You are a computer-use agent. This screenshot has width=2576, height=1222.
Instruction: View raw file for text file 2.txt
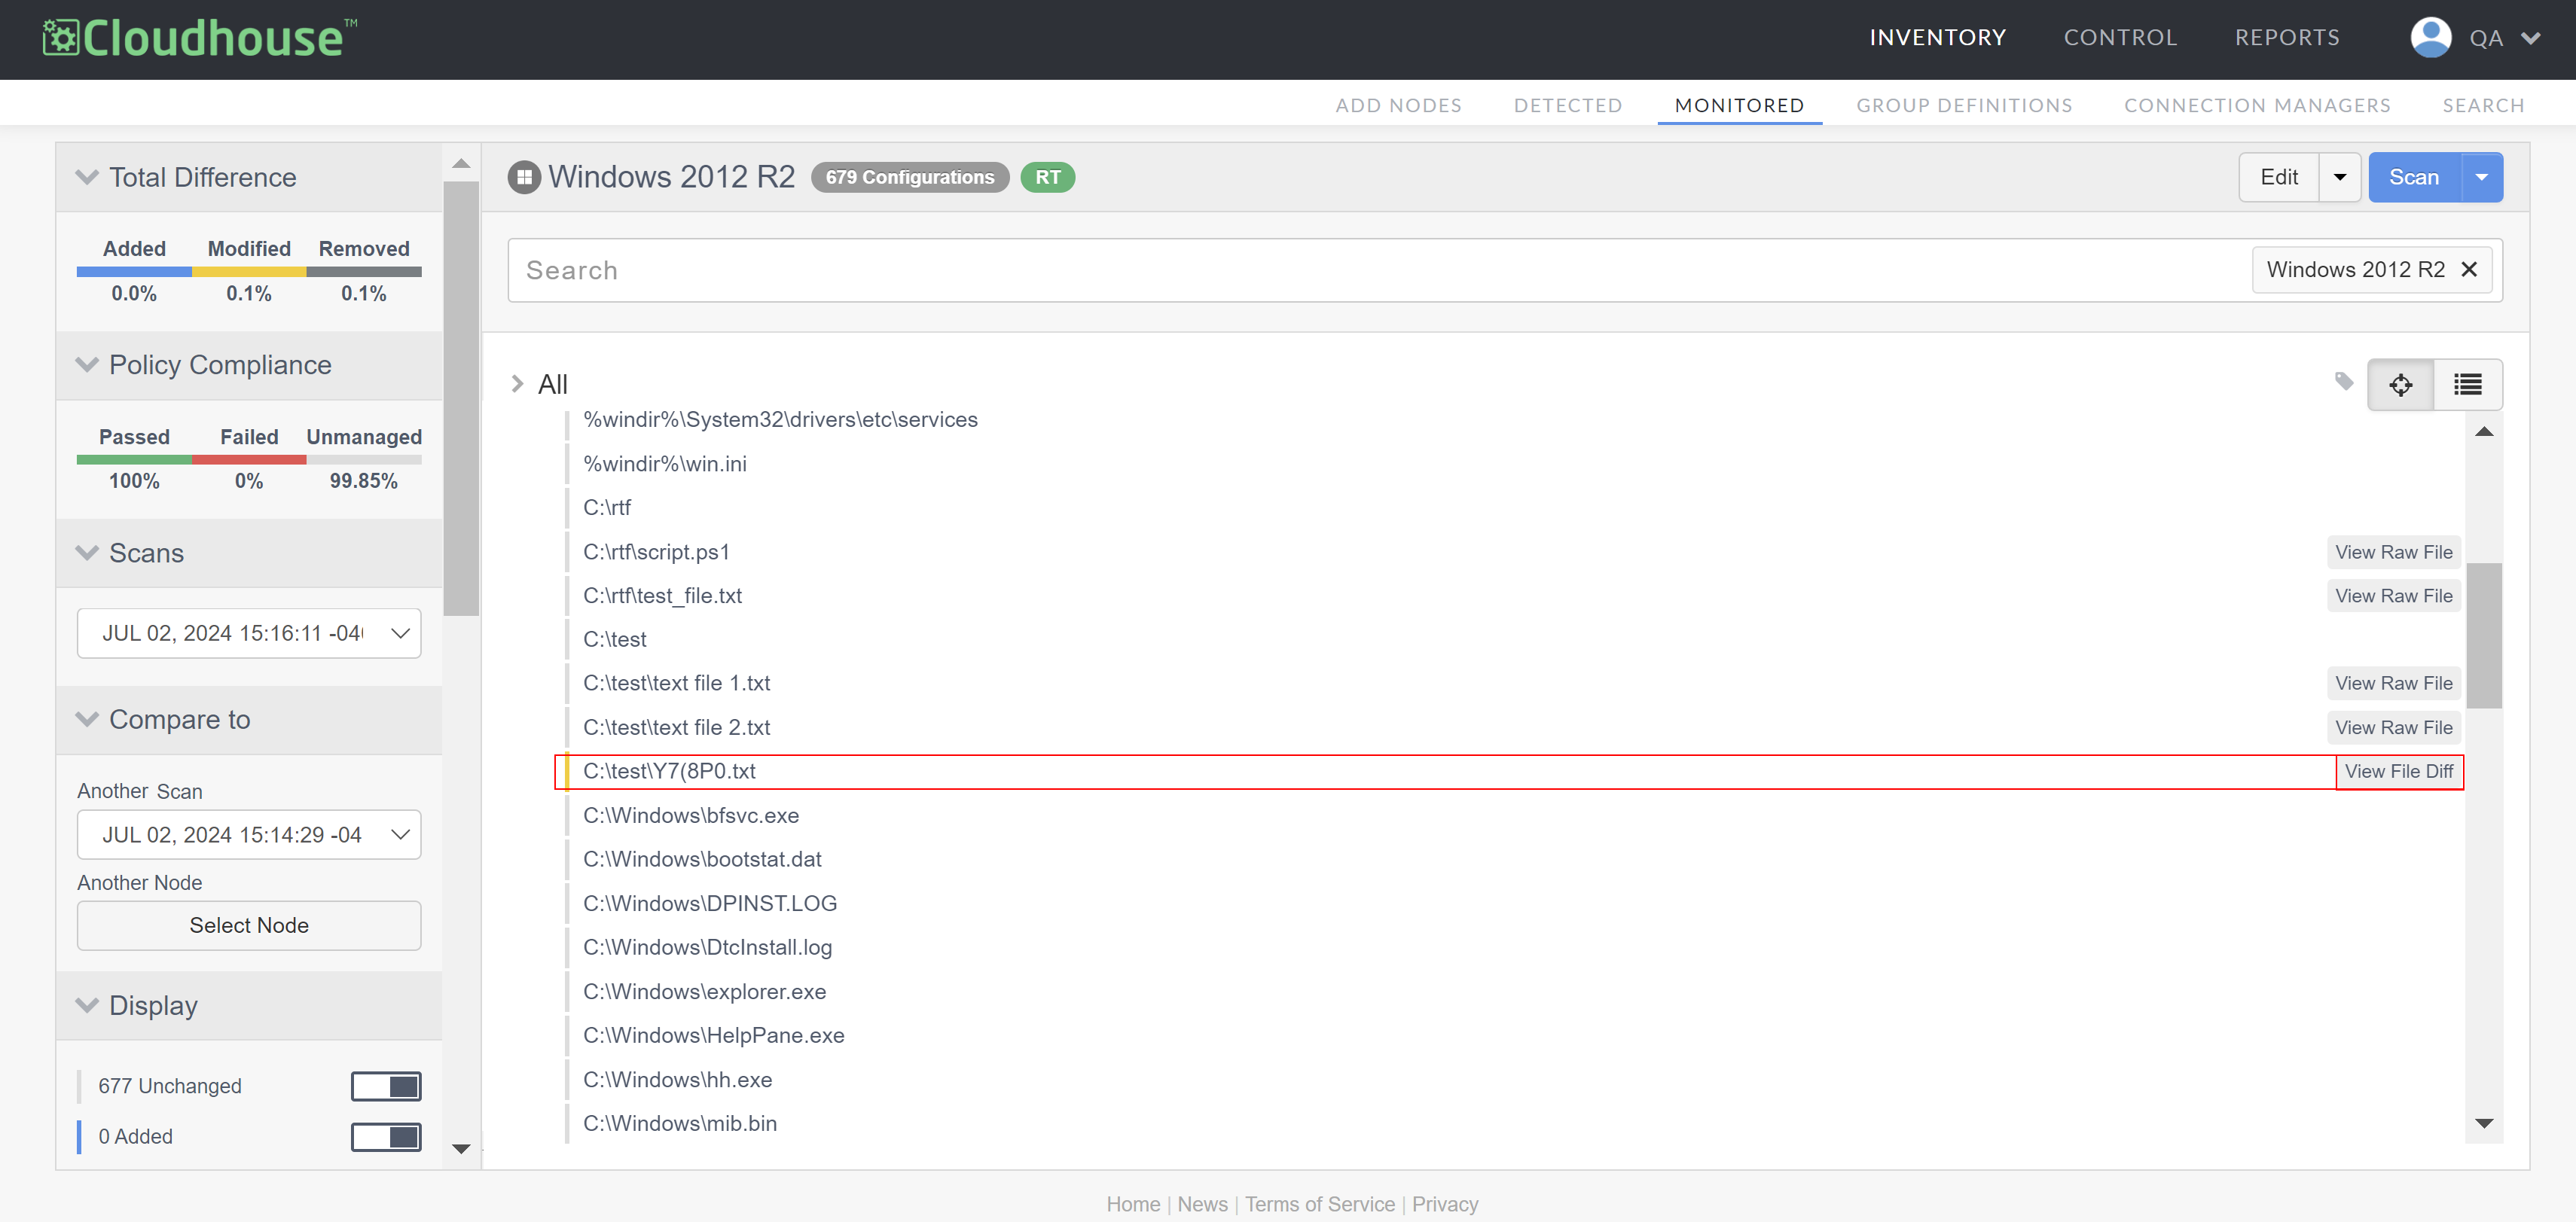[x=2394, y=728]
